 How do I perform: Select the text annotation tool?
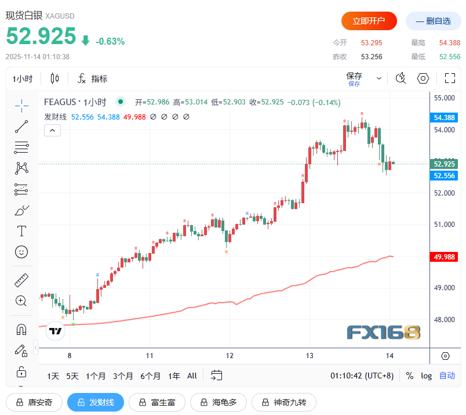point(21,230)
